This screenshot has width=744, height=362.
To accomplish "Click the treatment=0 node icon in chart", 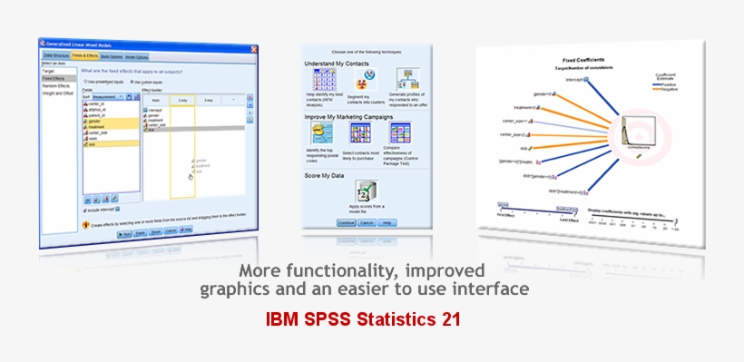I will click(539, 107).
